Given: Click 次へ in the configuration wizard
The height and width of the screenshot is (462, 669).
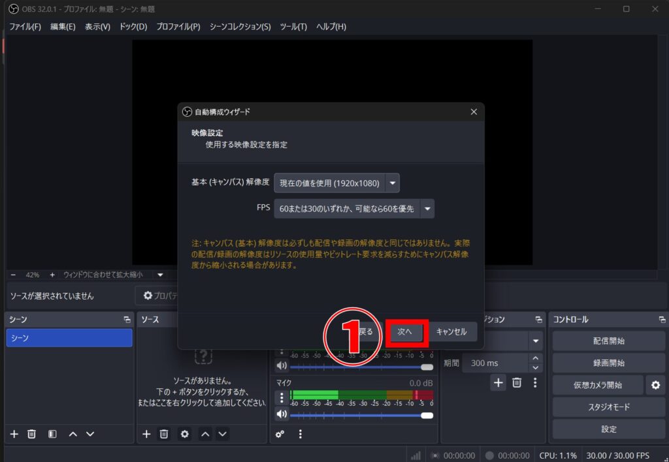Looking at the screenshot, I should [406, 331].
